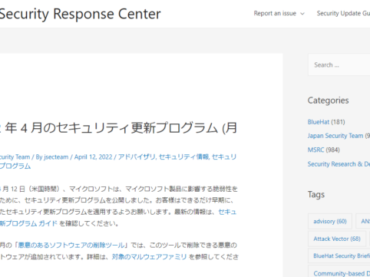Open the アドバイザリ category link

(137, 157)
